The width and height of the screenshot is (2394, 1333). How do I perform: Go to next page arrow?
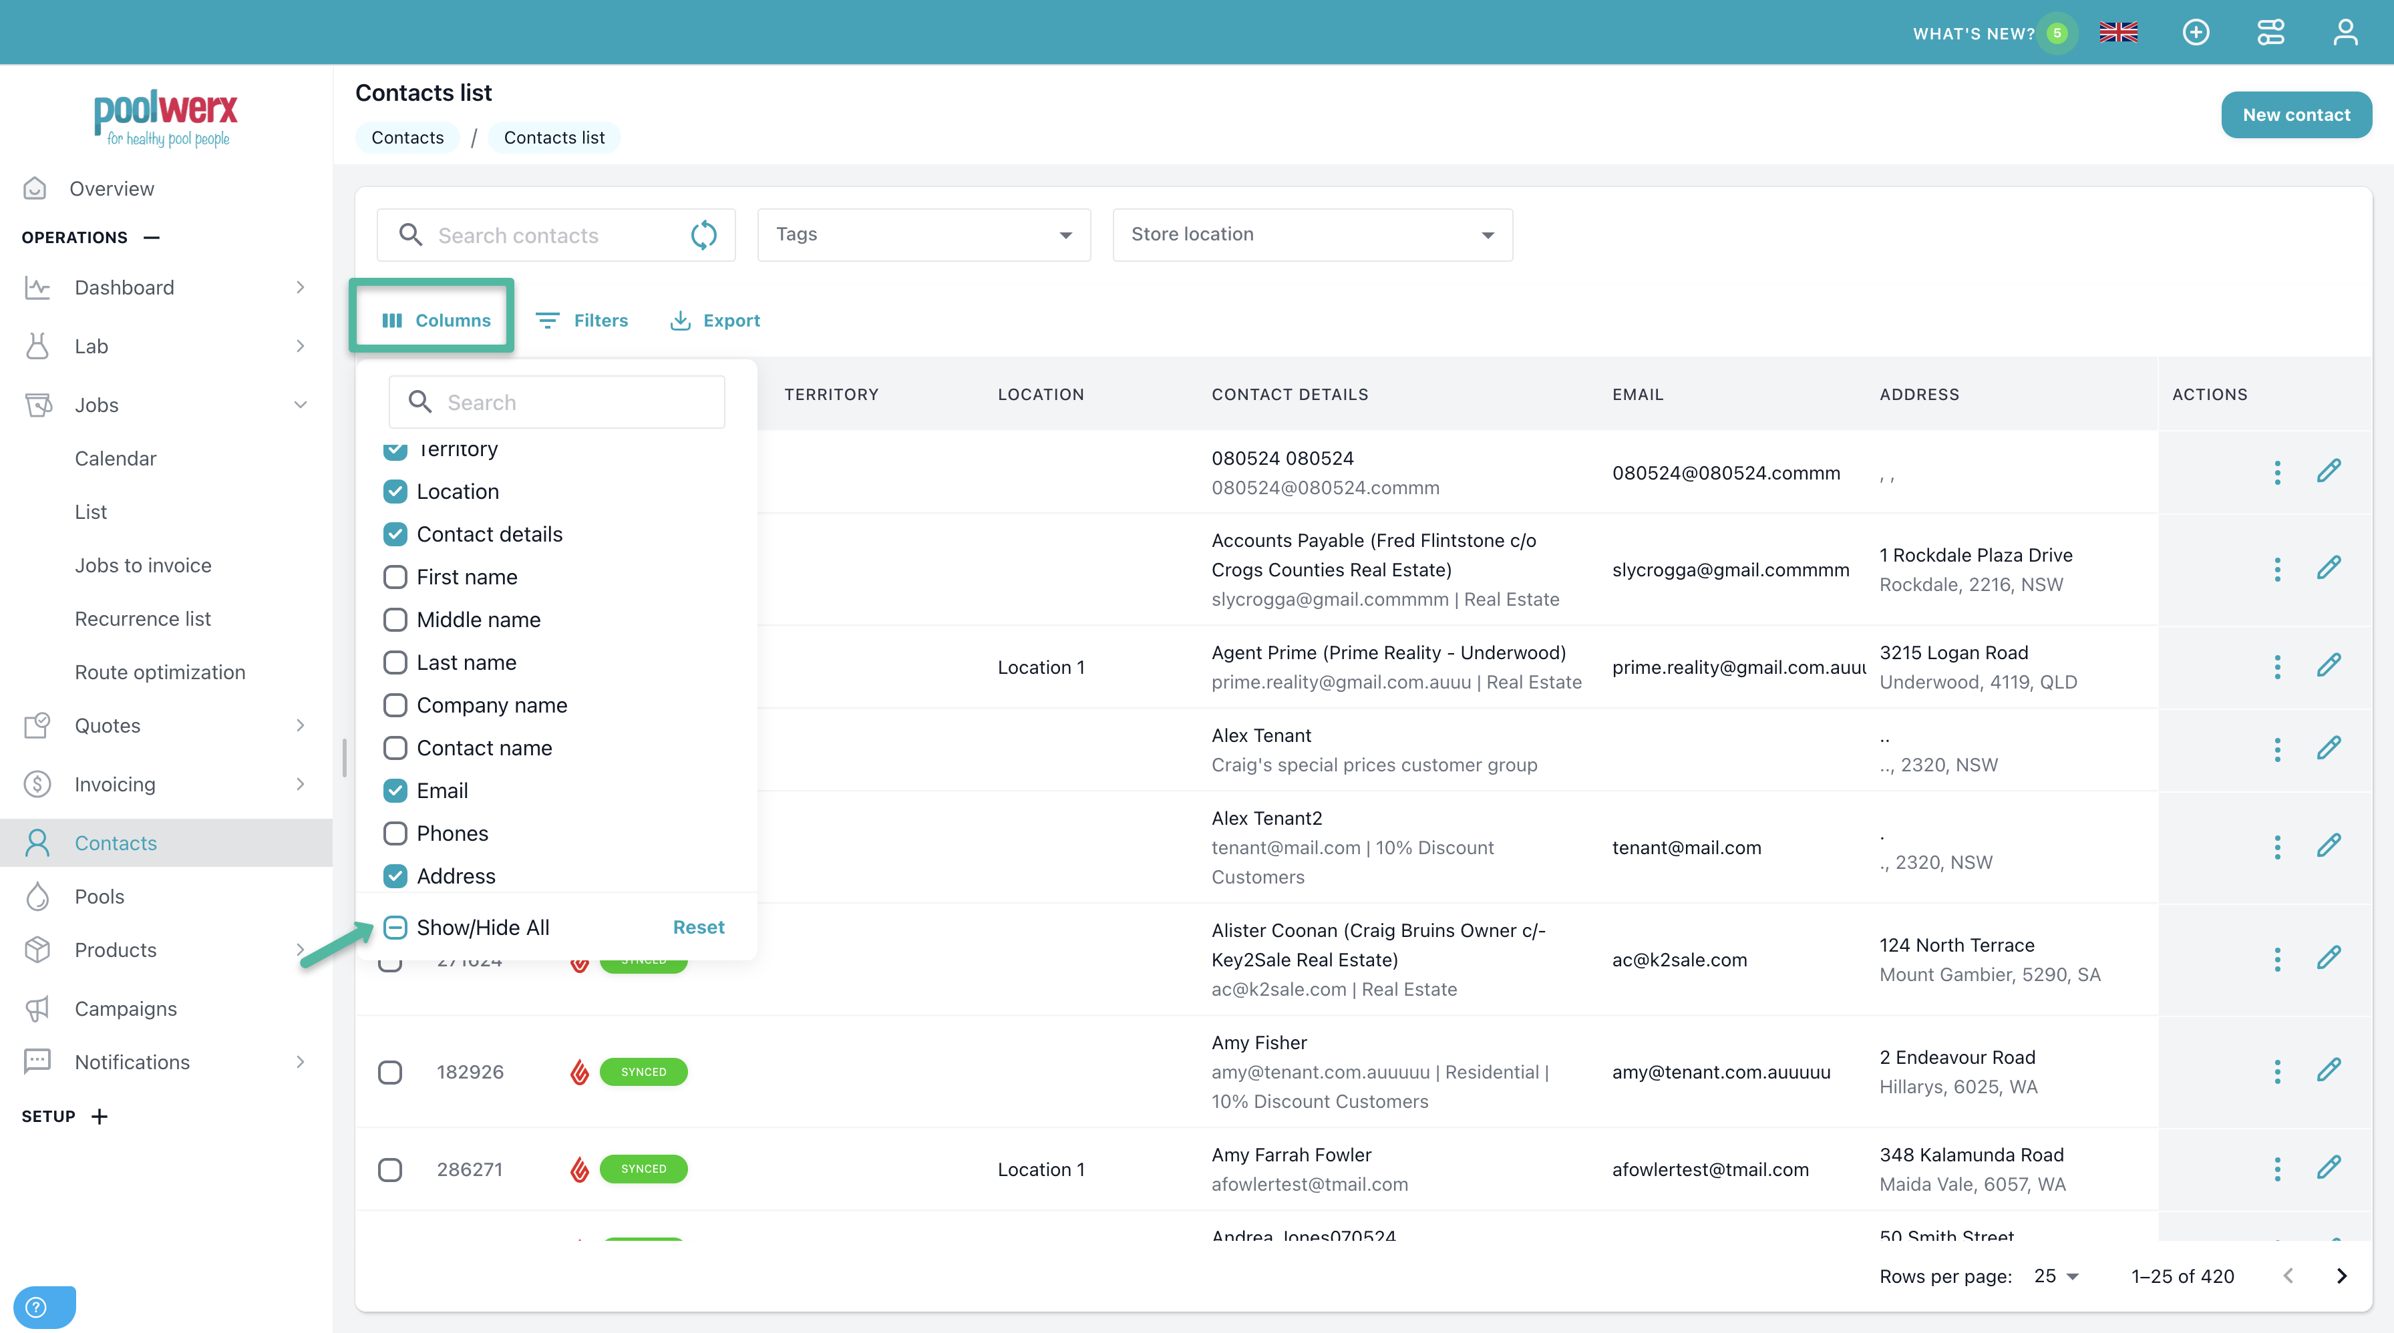[x=2341, y=1276]
